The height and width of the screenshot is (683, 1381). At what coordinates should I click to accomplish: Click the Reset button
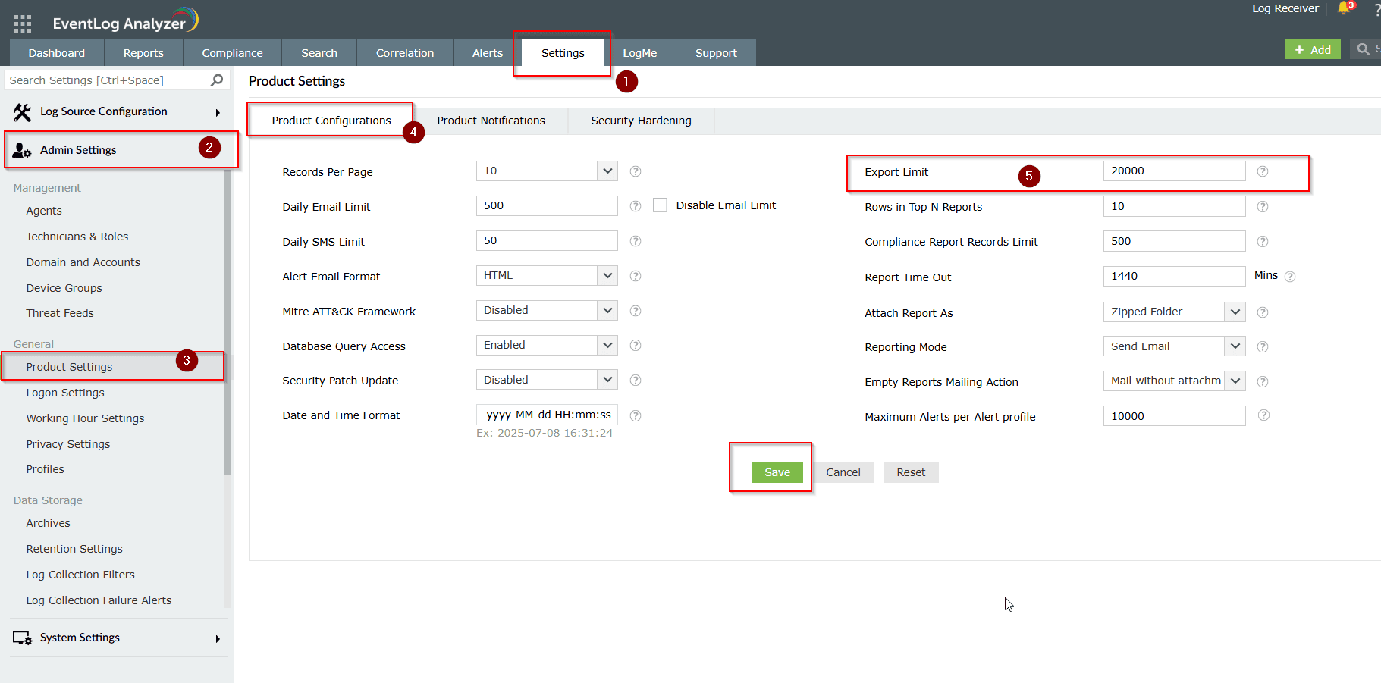pyautogui.click(x=911, y=472)
